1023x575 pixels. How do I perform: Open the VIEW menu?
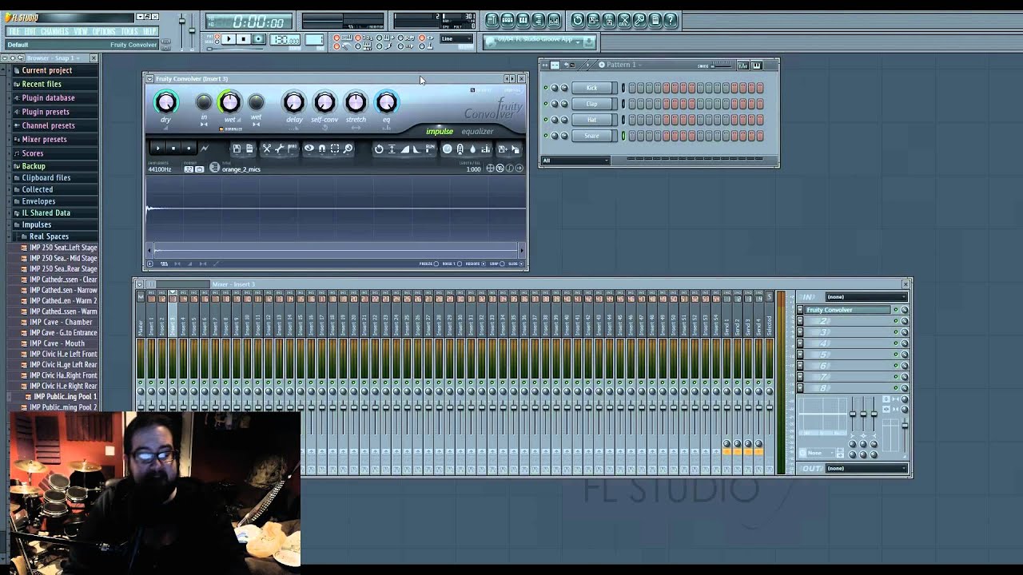click(x=80, y=31)
